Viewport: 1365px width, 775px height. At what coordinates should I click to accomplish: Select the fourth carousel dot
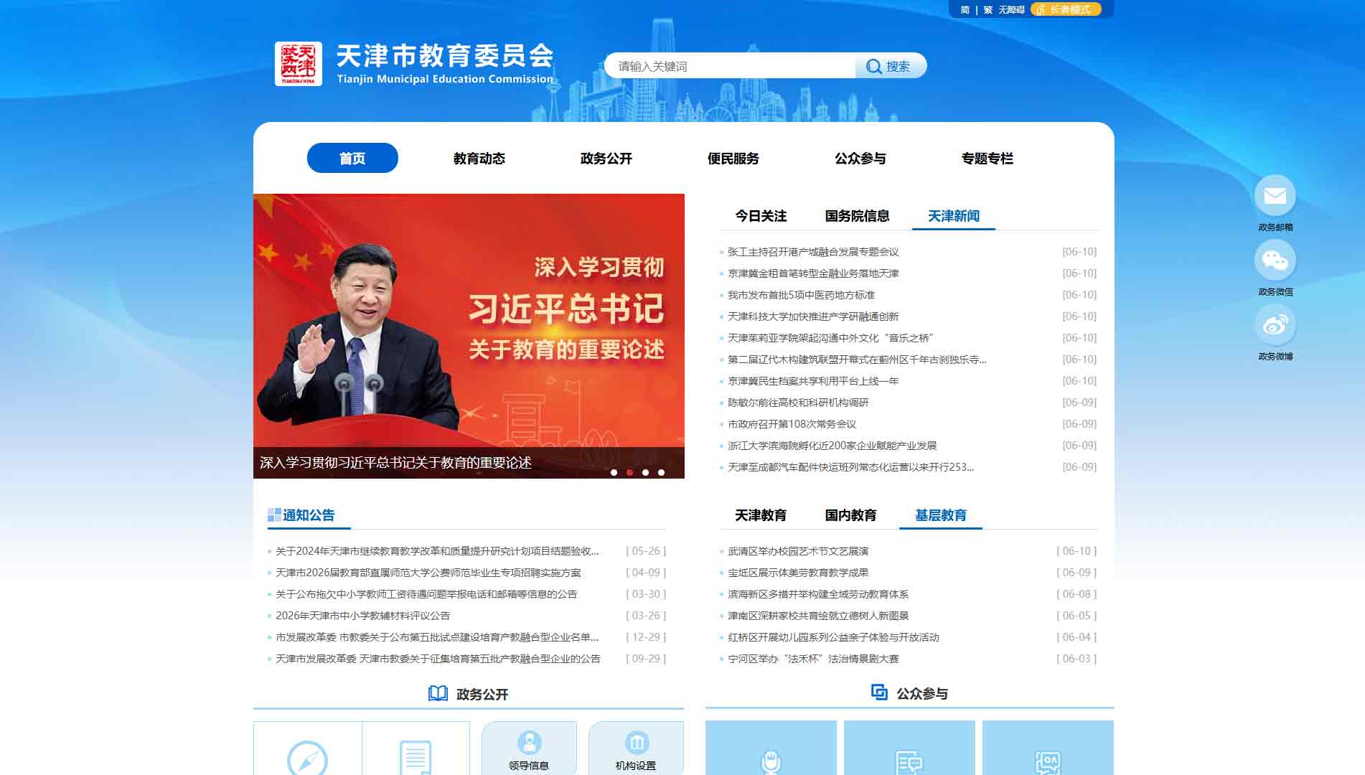coord(661,472)
